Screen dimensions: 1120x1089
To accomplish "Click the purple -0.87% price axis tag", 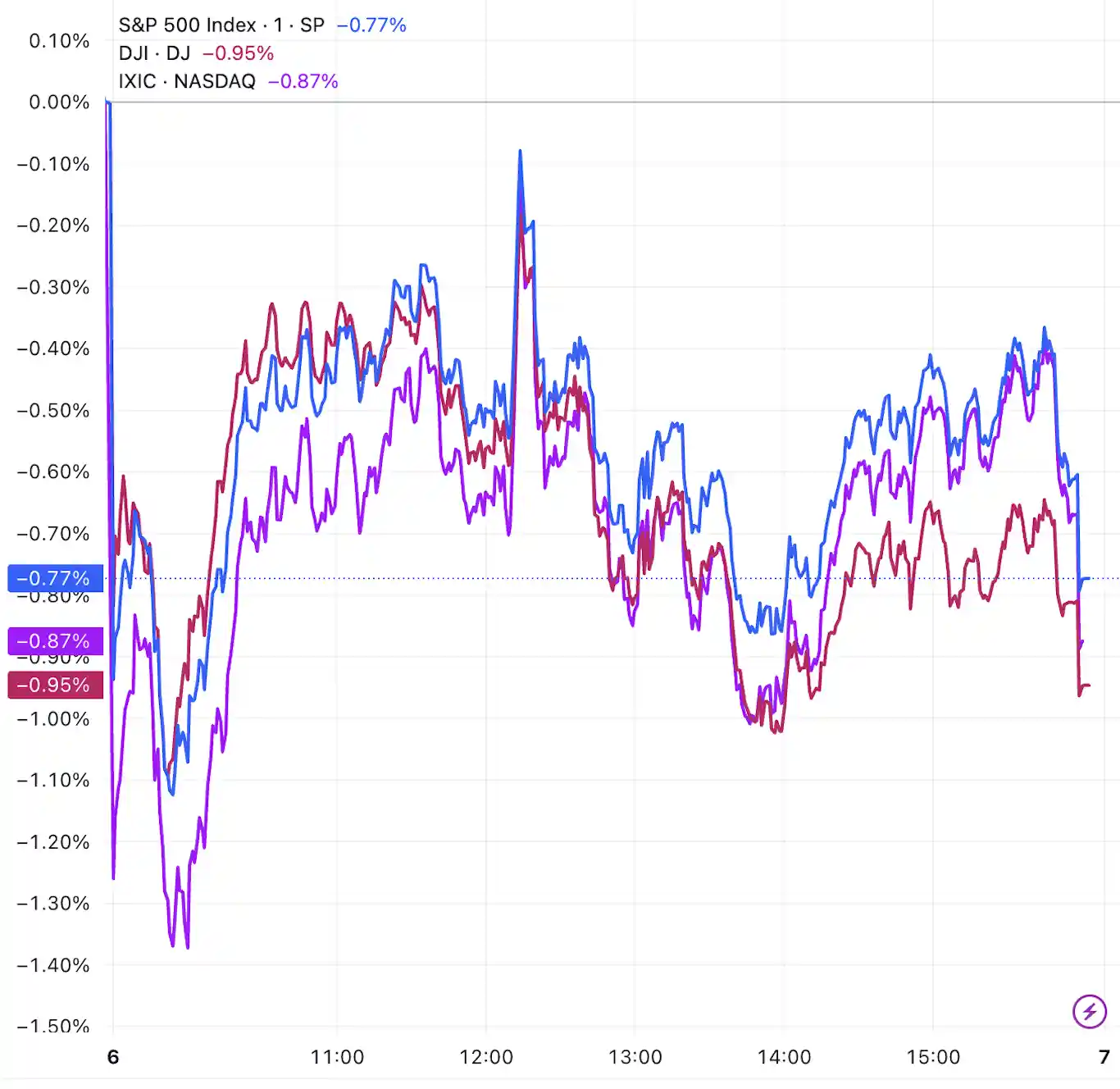I will pyautogui.click(x=55, y=640).
